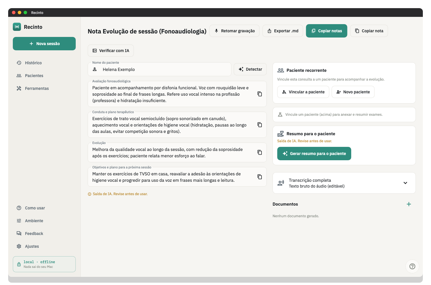This screenshot has width=431, height=285.
Task: Click Gerar resumo para o paciente
Action: [314, 154]
